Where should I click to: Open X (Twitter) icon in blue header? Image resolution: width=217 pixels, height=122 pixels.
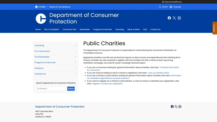point(174,18)
